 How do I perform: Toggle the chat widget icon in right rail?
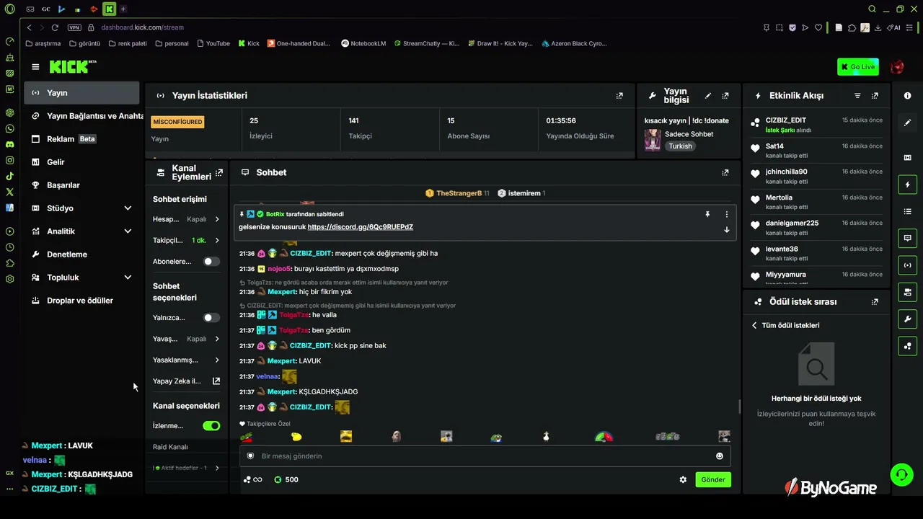(907, 238)
